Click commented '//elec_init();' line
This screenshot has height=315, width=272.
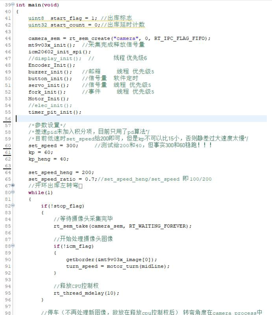[x=50, y=105]
